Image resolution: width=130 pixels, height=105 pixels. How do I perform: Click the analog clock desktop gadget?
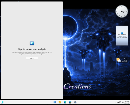122,11
